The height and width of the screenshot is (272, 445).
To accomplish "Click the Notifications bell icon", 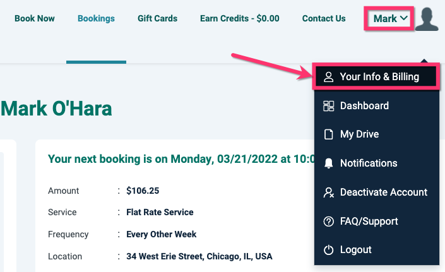I will [328, 163].
